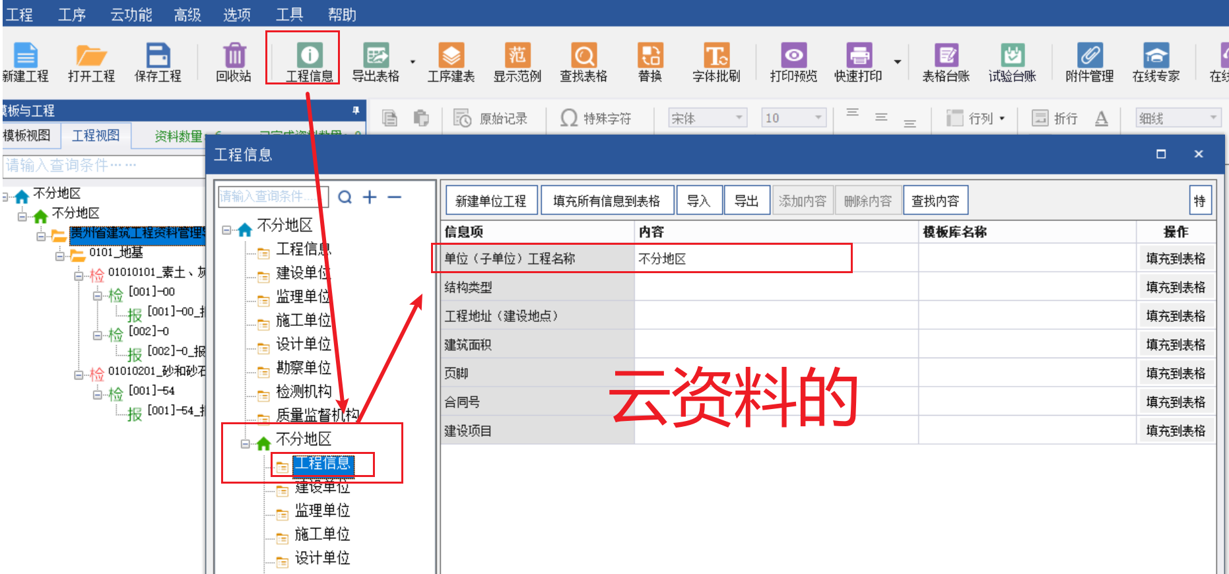This screenshot has height=574, width=1229.
Task: Click the 请输入查询条件 field in dialog
Action: pos(271,197)
